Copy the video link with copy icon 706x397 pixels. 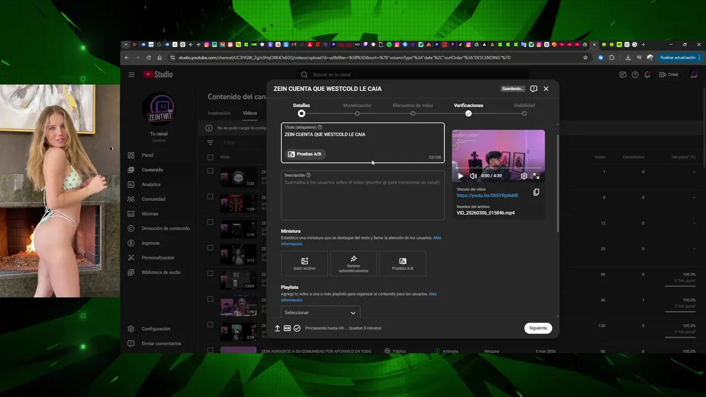(536, 192)
